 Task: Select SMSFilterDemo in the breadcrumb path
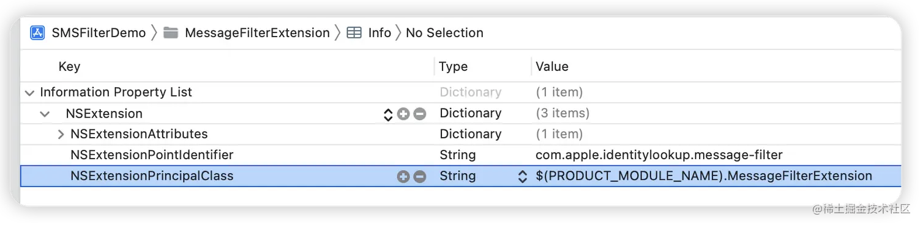[x=99, y=33]
